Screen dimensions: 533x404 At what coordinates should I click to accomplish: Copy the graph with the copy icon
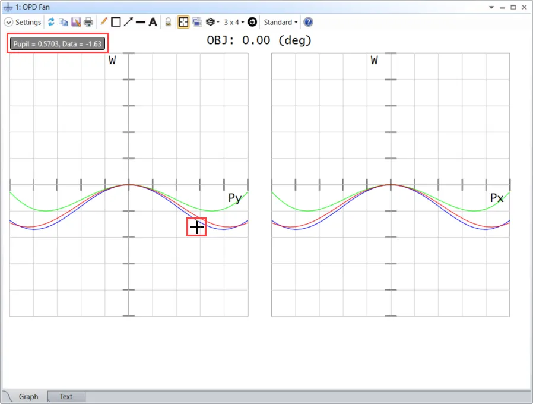click(63, 22)
